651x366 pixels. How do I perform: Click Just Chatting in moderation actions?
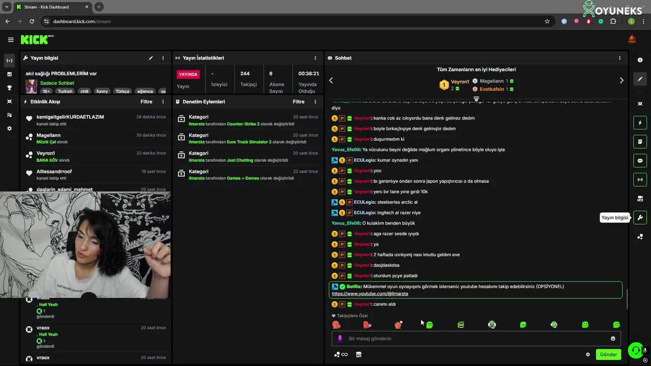coord(240,160)
